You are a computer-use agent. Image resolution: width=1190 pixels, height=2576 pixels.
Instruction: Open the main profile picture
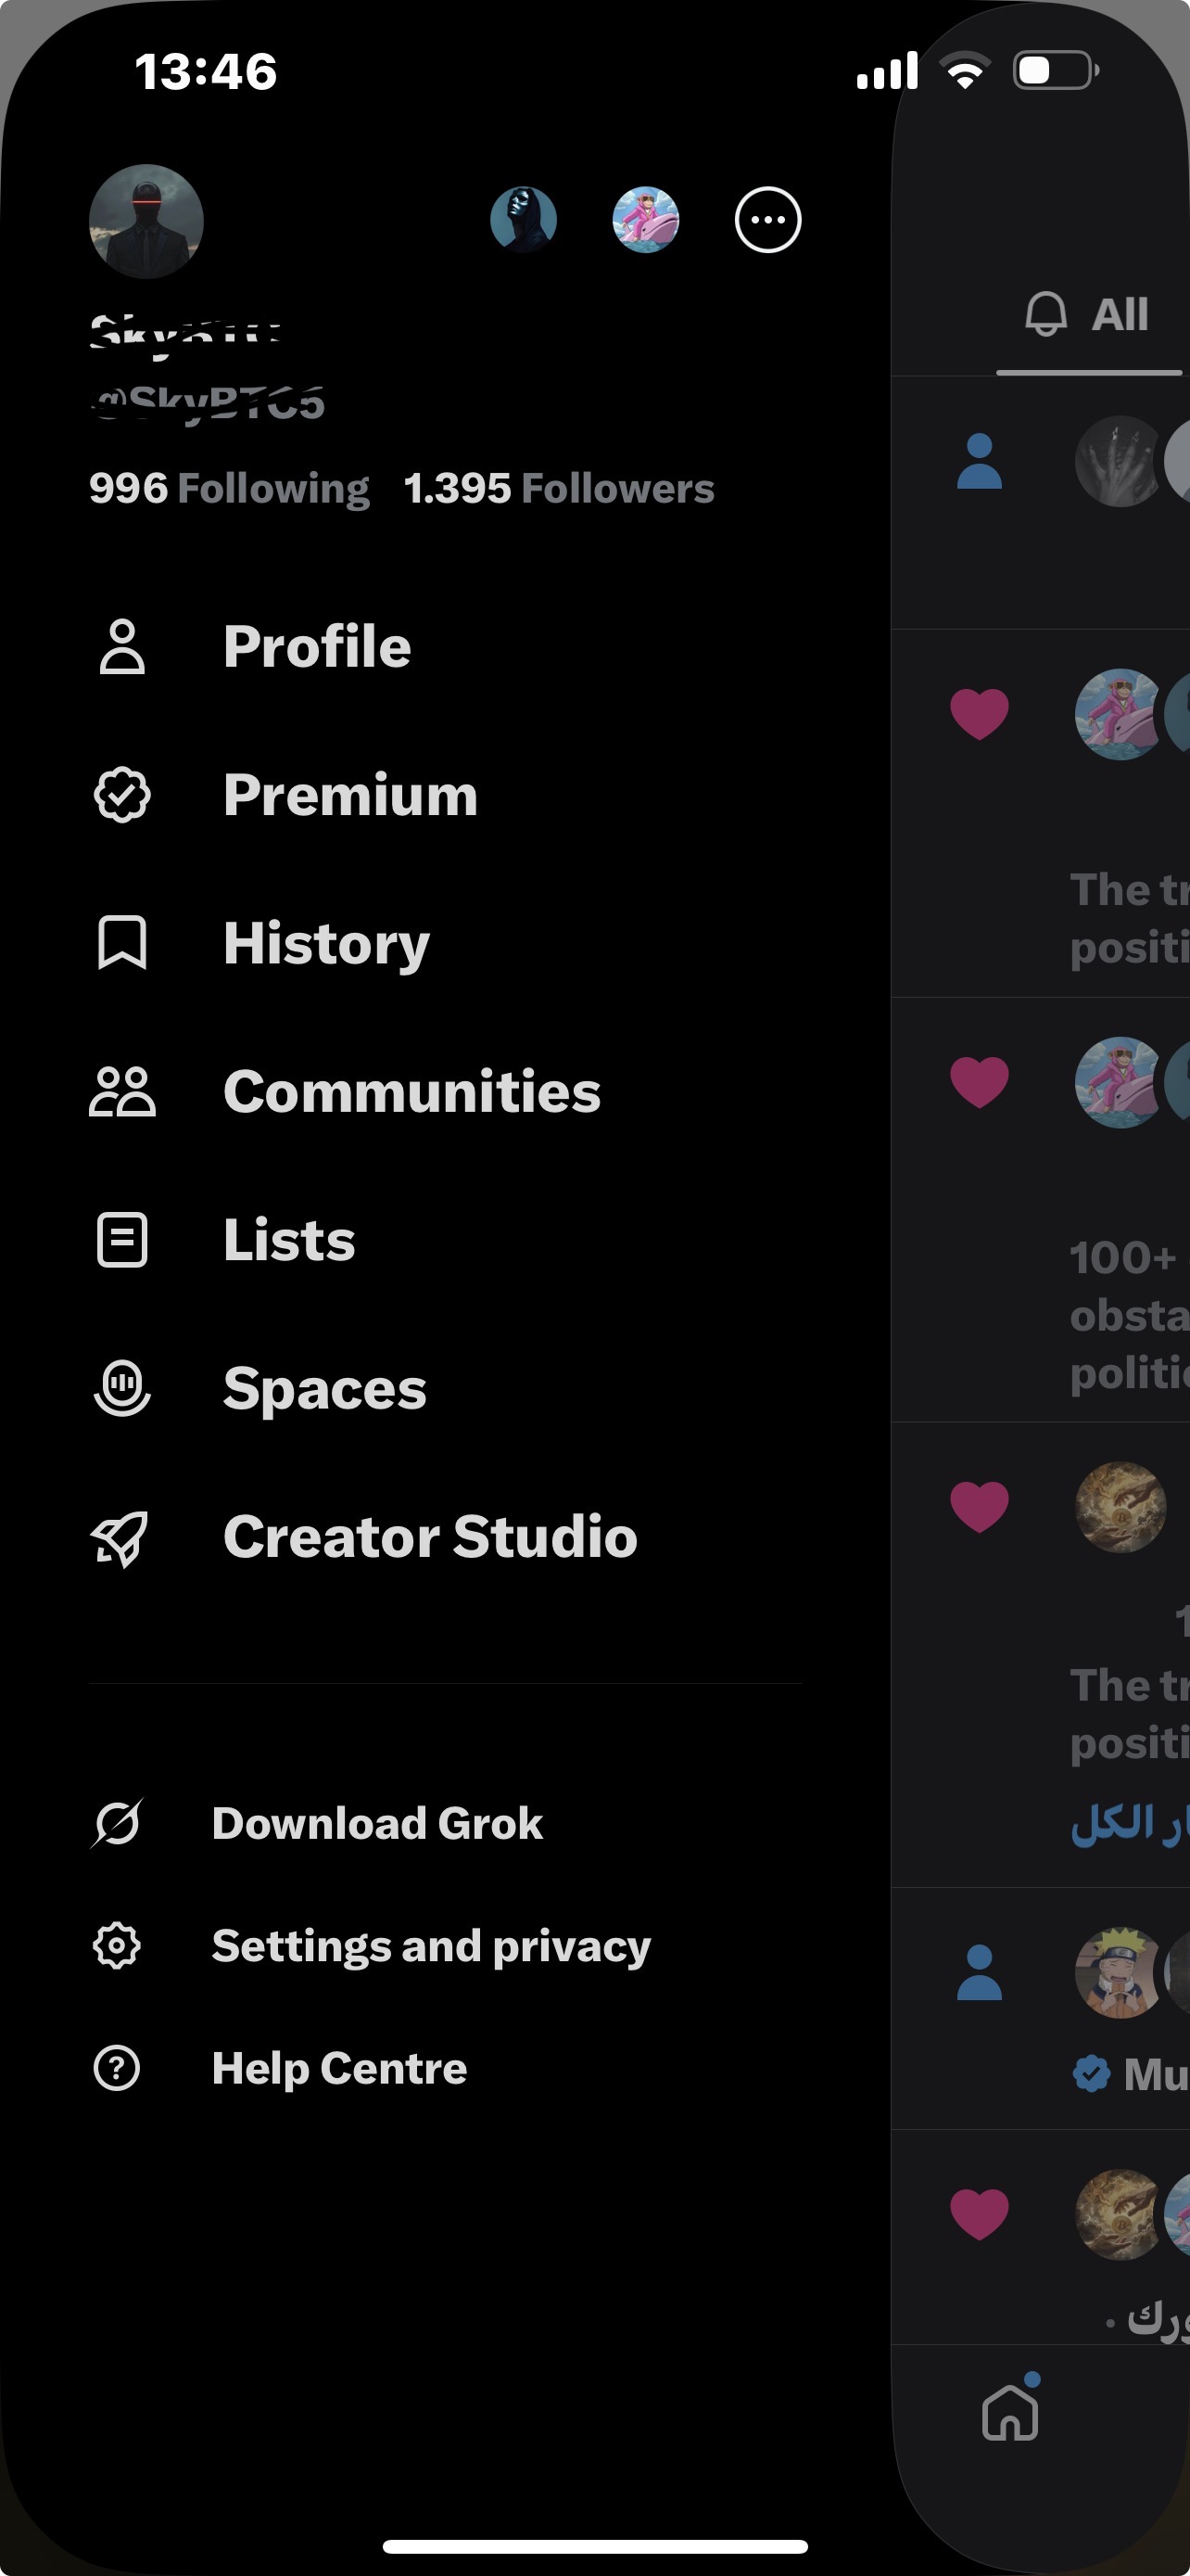(x=146, y=221)
